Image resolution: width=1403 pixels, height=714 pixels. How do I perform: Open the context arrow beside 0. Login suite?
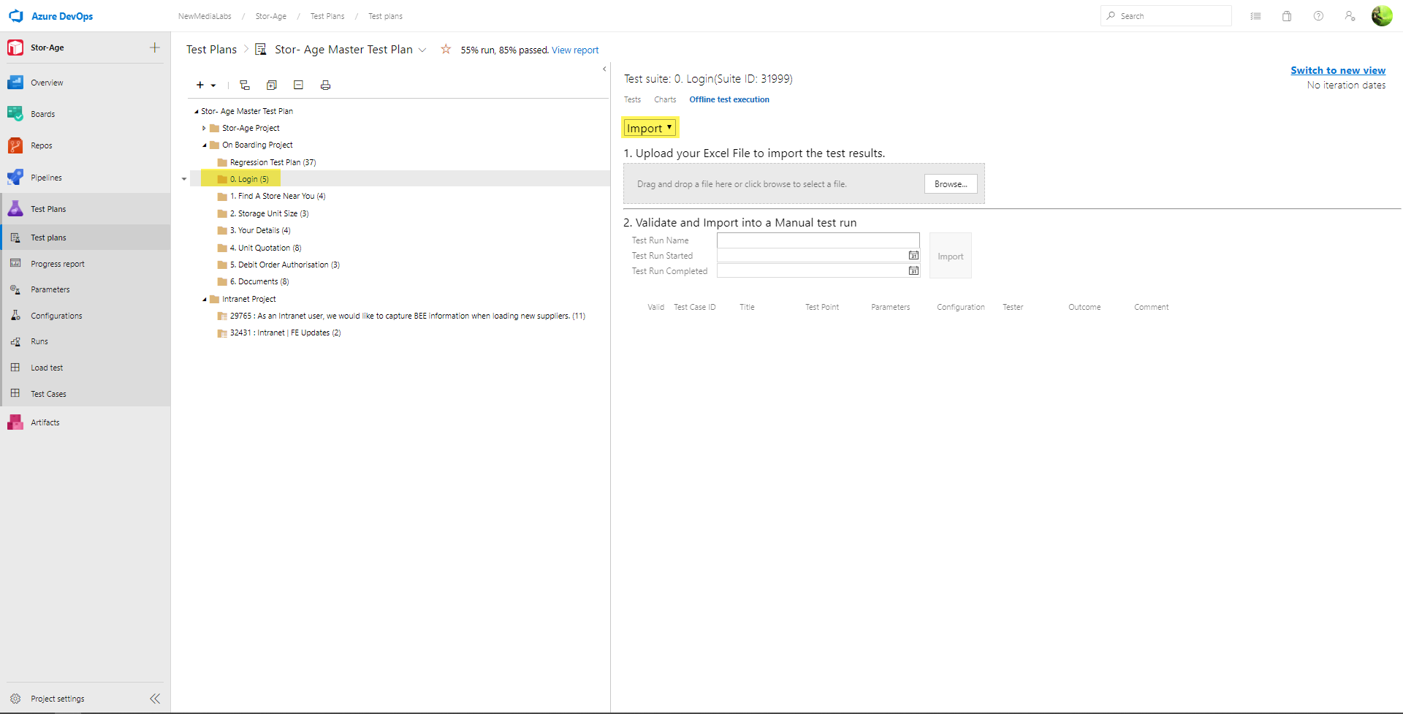[x=184, y=179]
